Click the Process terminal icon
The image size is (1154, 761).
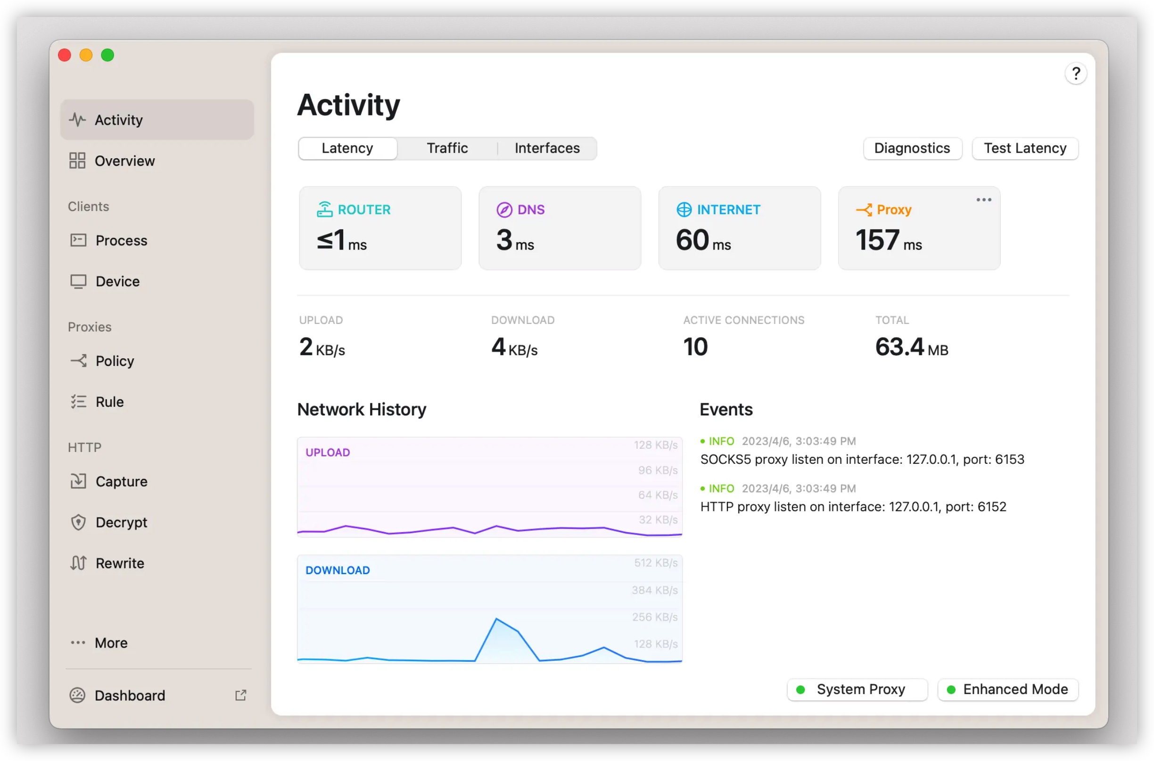(78, 240)
